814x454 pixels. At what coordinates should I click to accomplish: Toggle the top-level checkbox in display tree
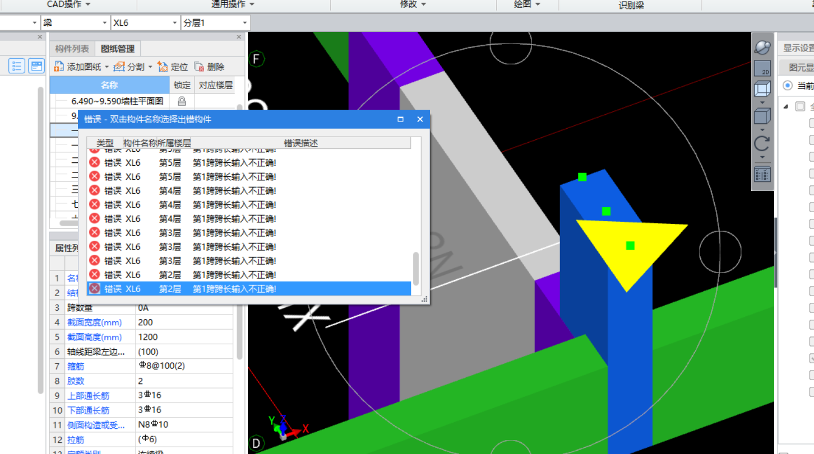tap(800, 106)
